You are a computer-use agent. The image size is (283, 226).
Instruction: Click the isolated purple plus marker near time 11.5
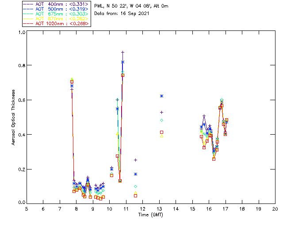136,160
